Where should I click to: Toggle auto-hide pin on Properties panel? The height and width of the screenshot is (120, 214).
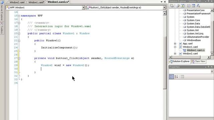click(208, 67)
